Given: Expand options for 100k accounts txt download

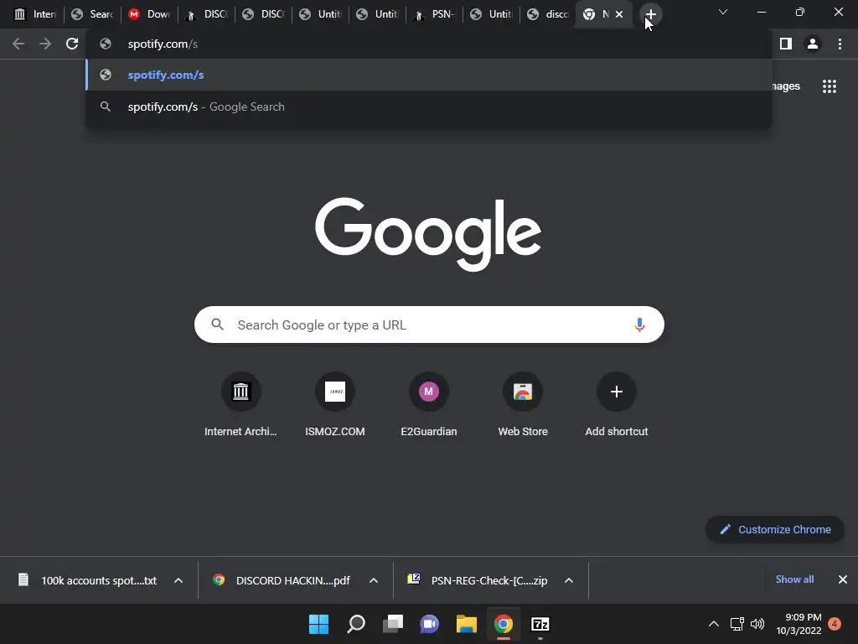Looking at the screenshot, I should (x=178, y=580).
